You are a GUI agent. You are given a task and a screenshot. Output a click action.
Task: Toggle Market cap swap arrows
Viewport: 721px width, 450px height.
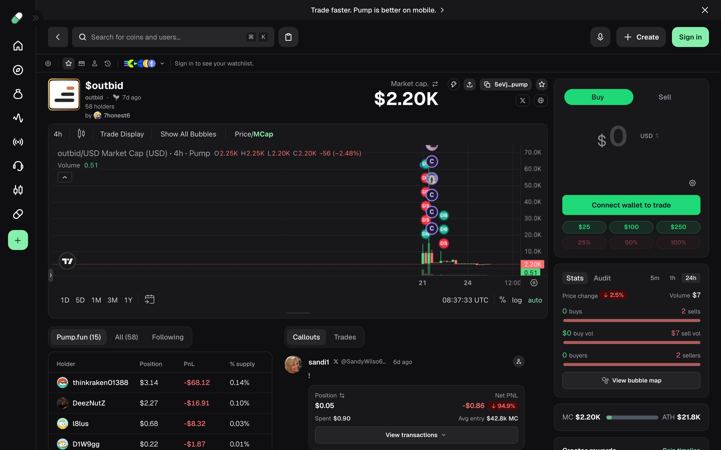(x=435, y=84)
